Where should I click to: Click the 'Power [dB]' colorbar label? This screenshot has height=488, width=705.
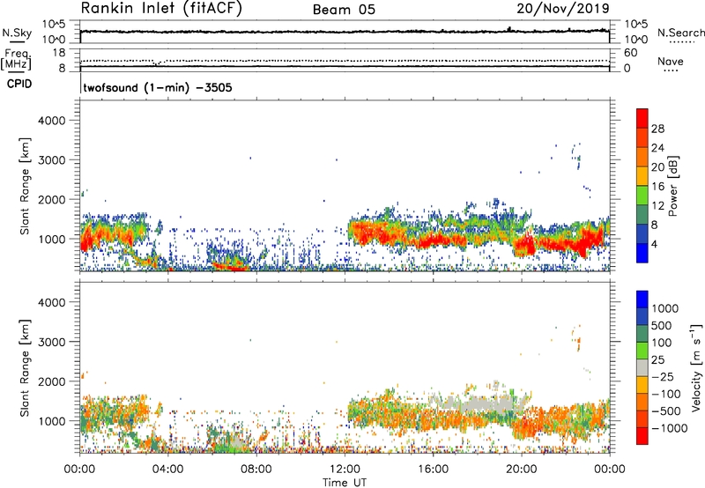(672, 186)
